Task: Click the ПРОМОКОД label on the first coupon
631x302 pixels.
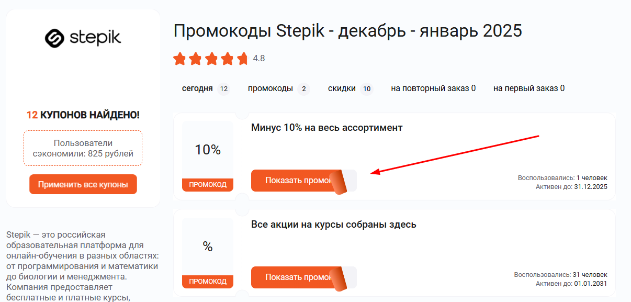Action: pos(208,184)
